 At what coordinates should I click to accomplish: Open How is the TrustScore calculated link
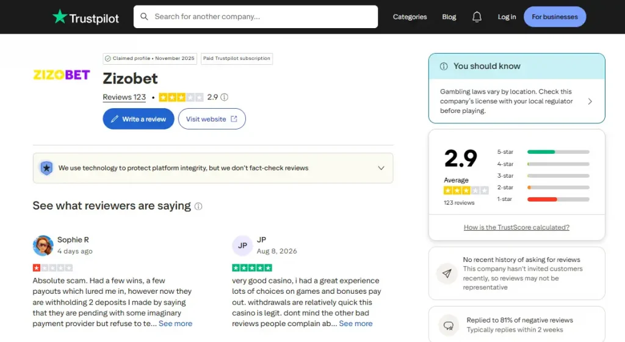tap(516, 227)
